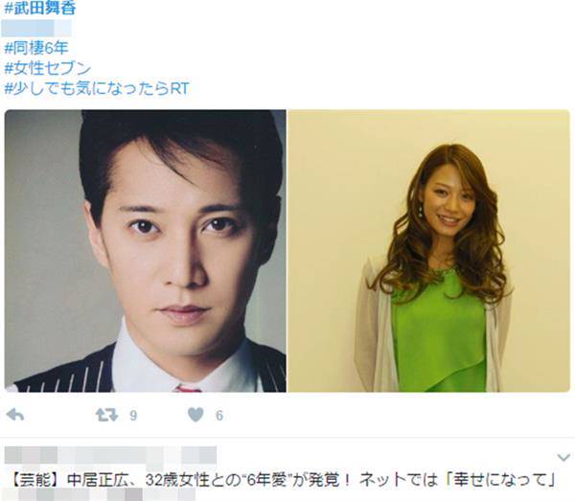Open the blurred author name of lower tweet
This screenshot has height=501, width=575.
point(110,456)
